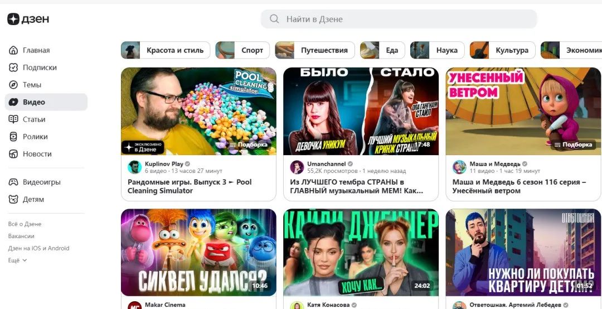602x309 pixels.
Task: Open the Pool Cleaning Simulator video thumbnail
Action: [198, 112]
